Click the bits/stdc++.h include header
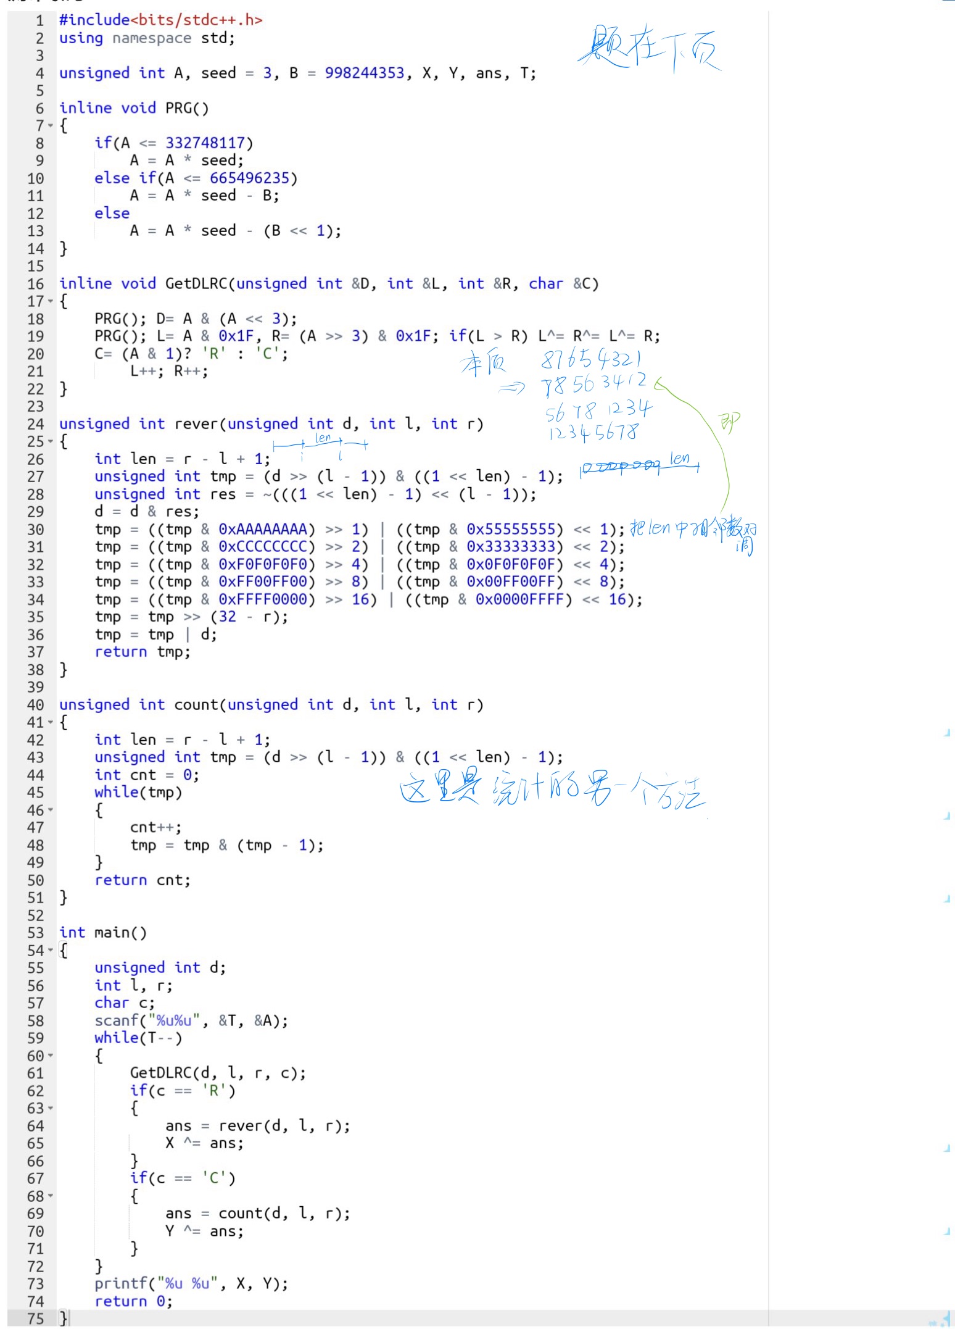955x1329 pixels. 196,20
